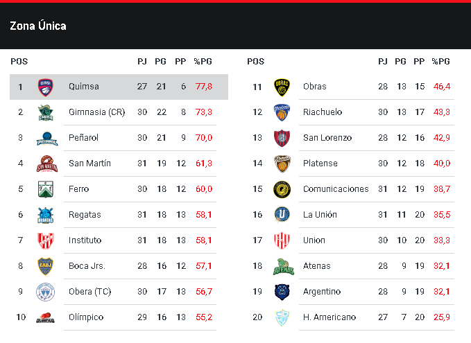The width and height of the screenshot is (471, 343).
Task: Sort by %PG column in left table
Action: (203, 62)
